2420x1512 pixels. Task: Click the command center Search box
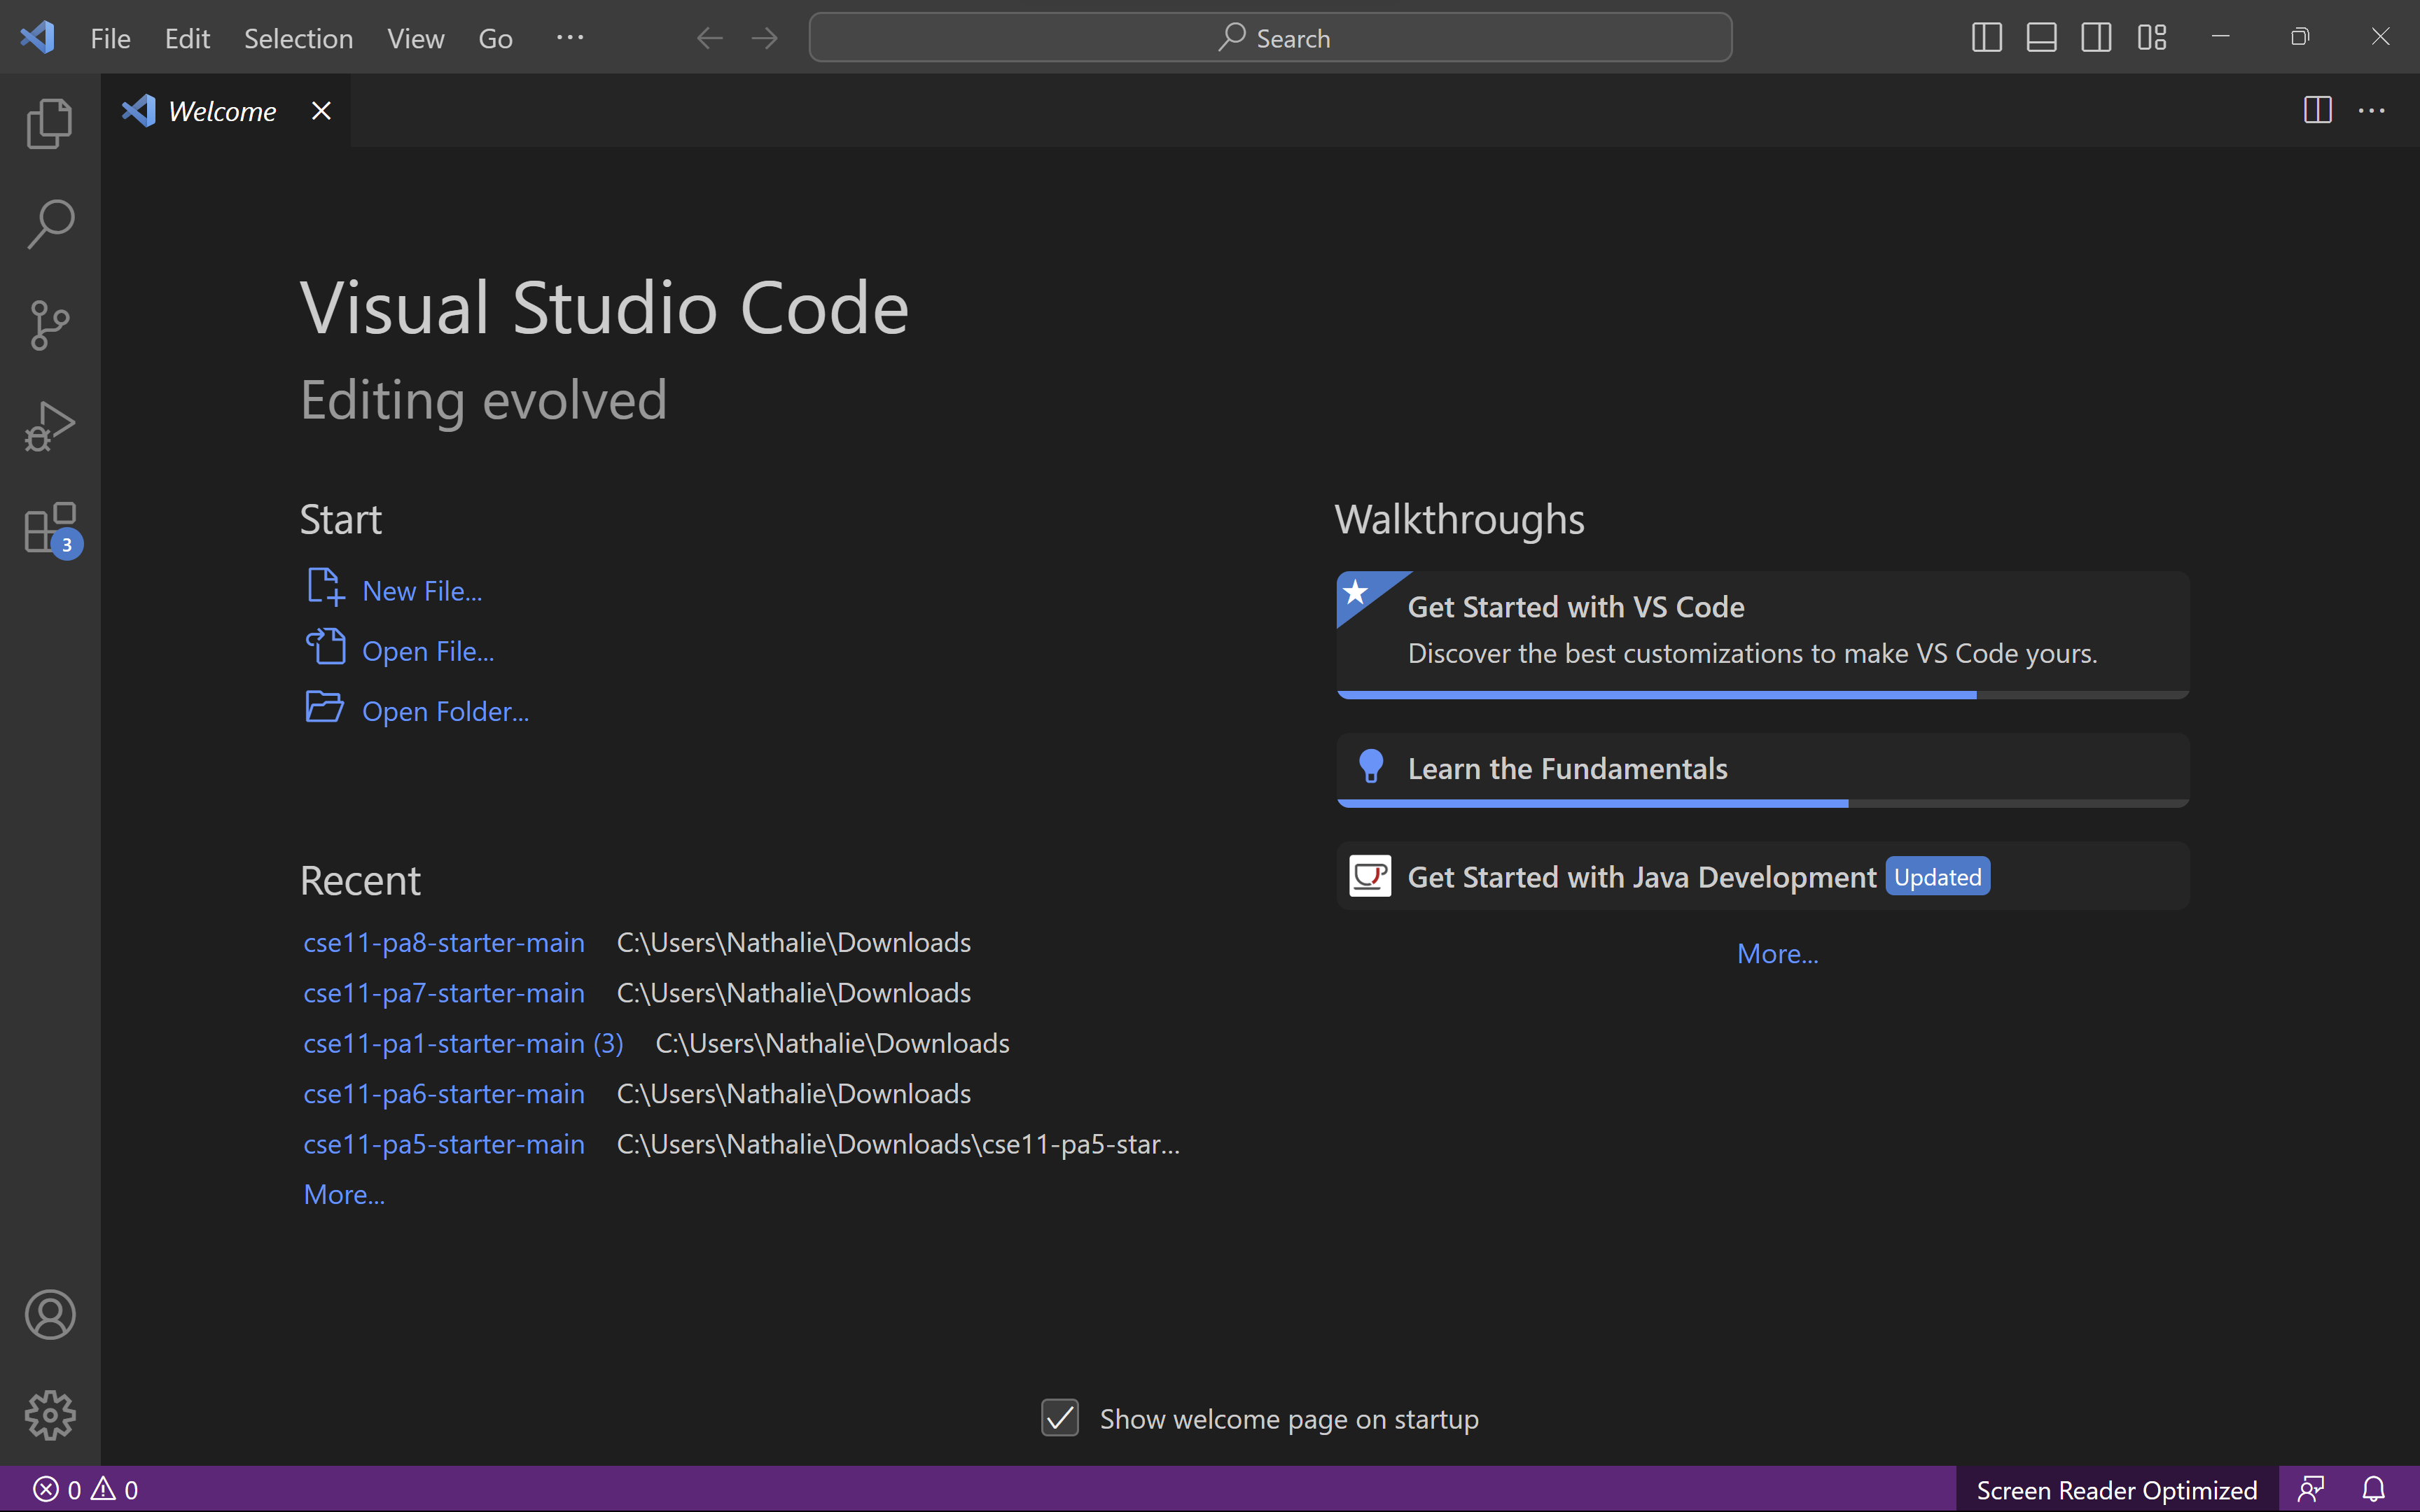coord(1270,38)
